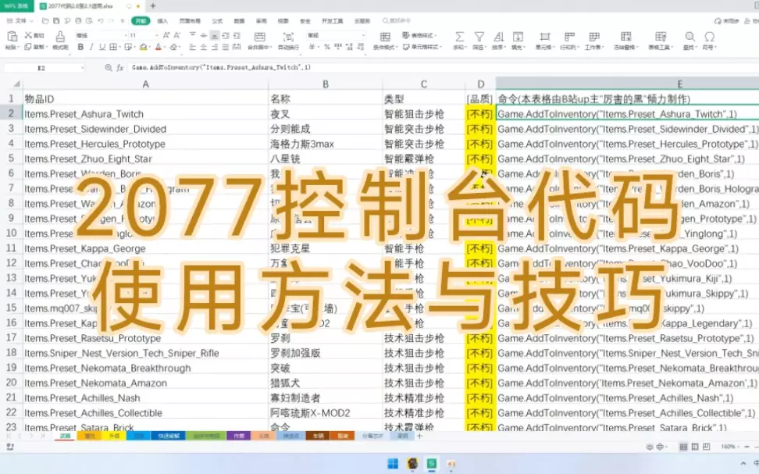
Task: Open the Paste (粘贴) tool
Action: tap(12, 40)
